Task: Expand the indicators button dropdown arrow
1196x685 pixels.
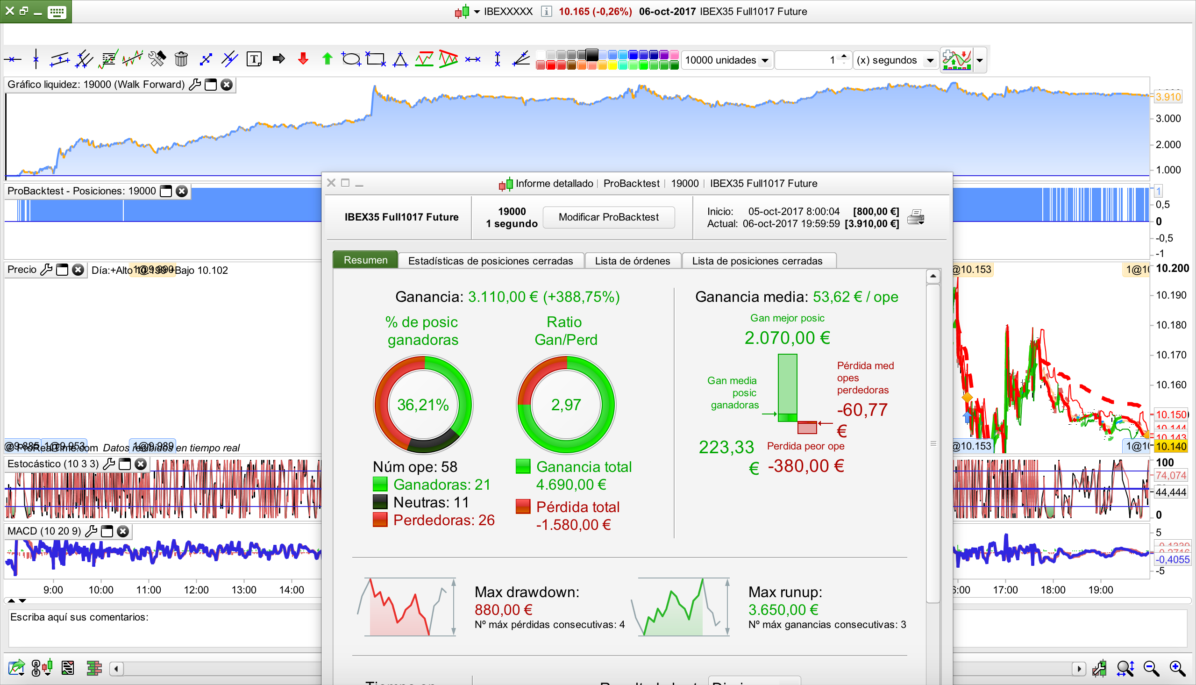Action: pos(980,60)
